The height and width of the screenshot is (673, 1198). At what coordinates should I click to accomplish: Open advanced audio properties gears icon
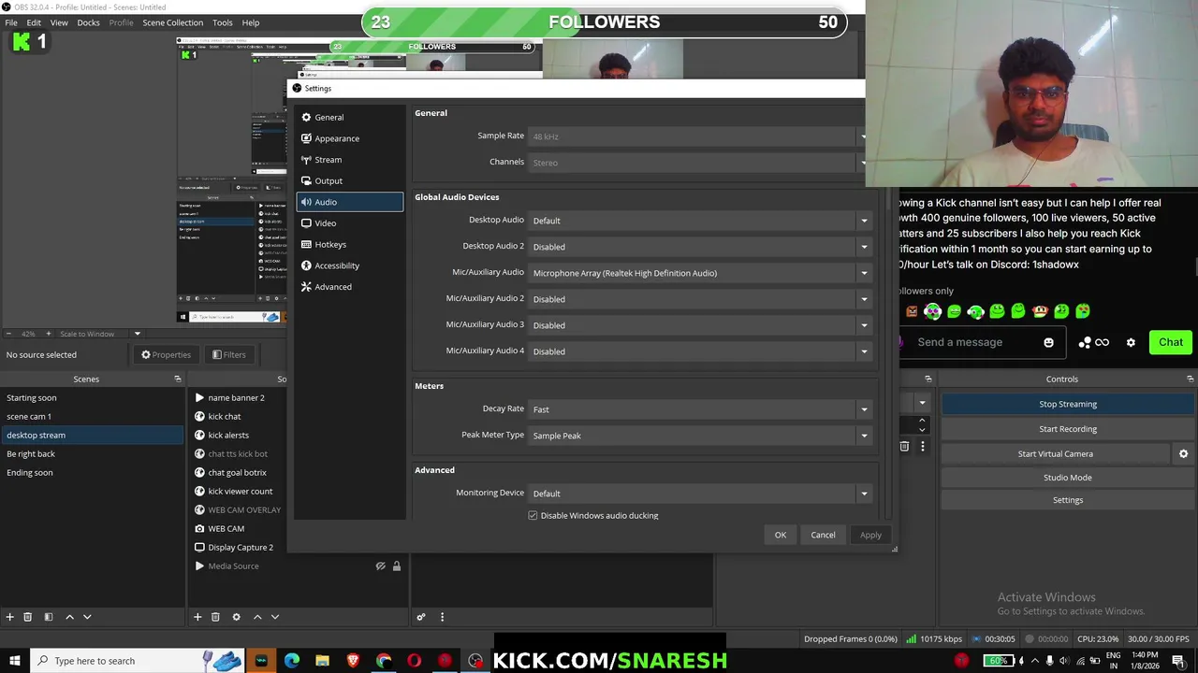(x=421, y=617)
